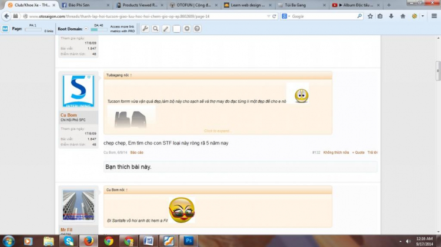441x247 pixels.
Task: Open the Firefox hamburger menu
Action: pos(434,16)
